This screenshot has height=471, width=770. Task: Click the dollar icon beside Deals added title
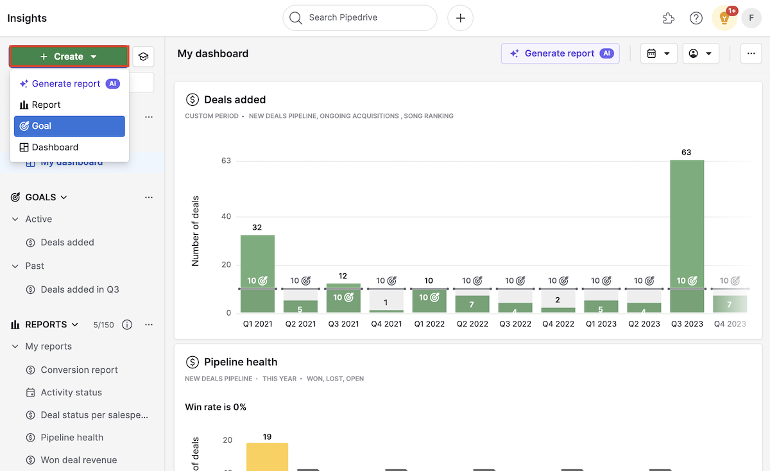[x=192, y=99]
